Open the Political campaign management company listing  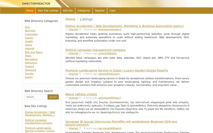click(96, 50)
